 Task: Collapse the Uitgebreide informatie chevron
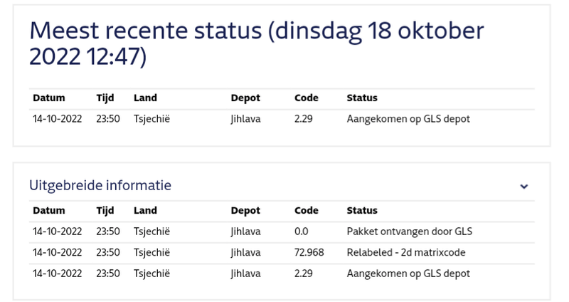click(x=524, y=187)
